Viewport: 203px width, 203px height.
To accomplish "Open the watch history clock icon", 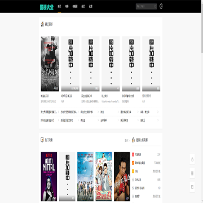I will point(161,6).
